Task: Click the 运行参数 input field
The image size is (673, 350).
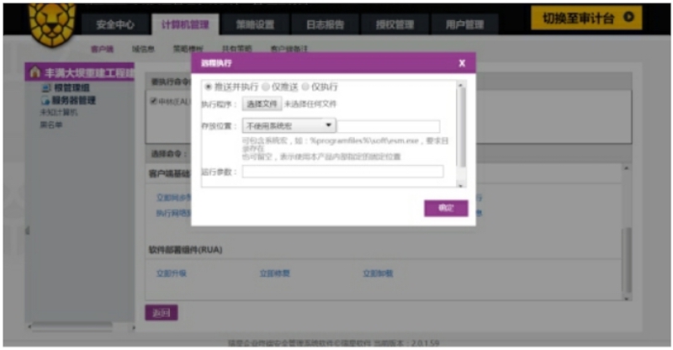Action: pos(342,172)
